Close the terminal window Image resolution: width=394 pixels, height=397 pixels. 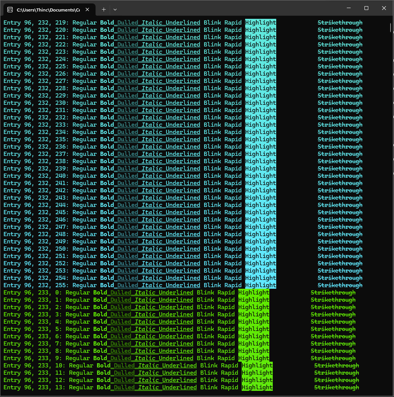click(384, 8)
